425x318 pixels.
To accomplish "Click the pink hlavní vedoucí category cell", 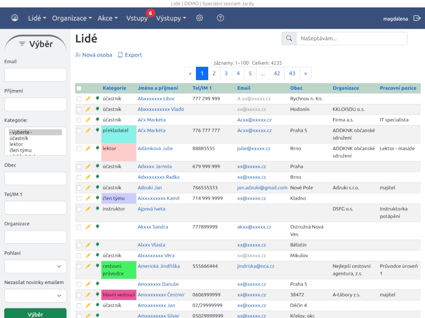I will [x=118, y=295].
